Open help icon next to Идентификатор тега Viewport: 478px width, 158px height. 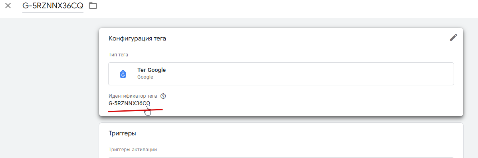(x=163, y=96)
